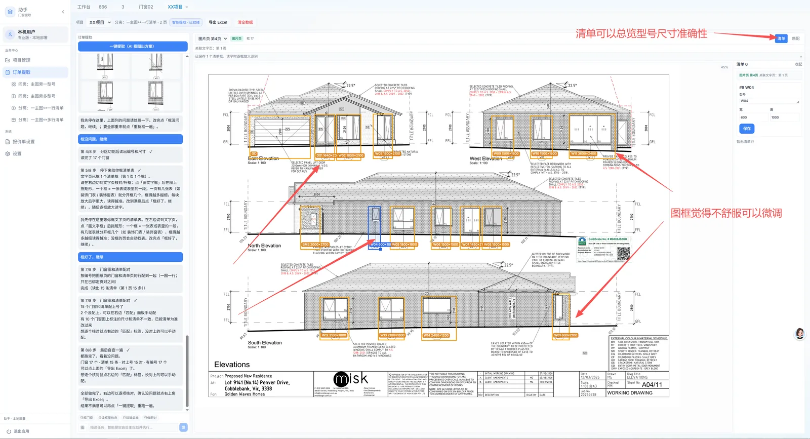Collapse the sidebar with the chevron arrow
This screenshot has height=439, width=810.
point(63,12)
